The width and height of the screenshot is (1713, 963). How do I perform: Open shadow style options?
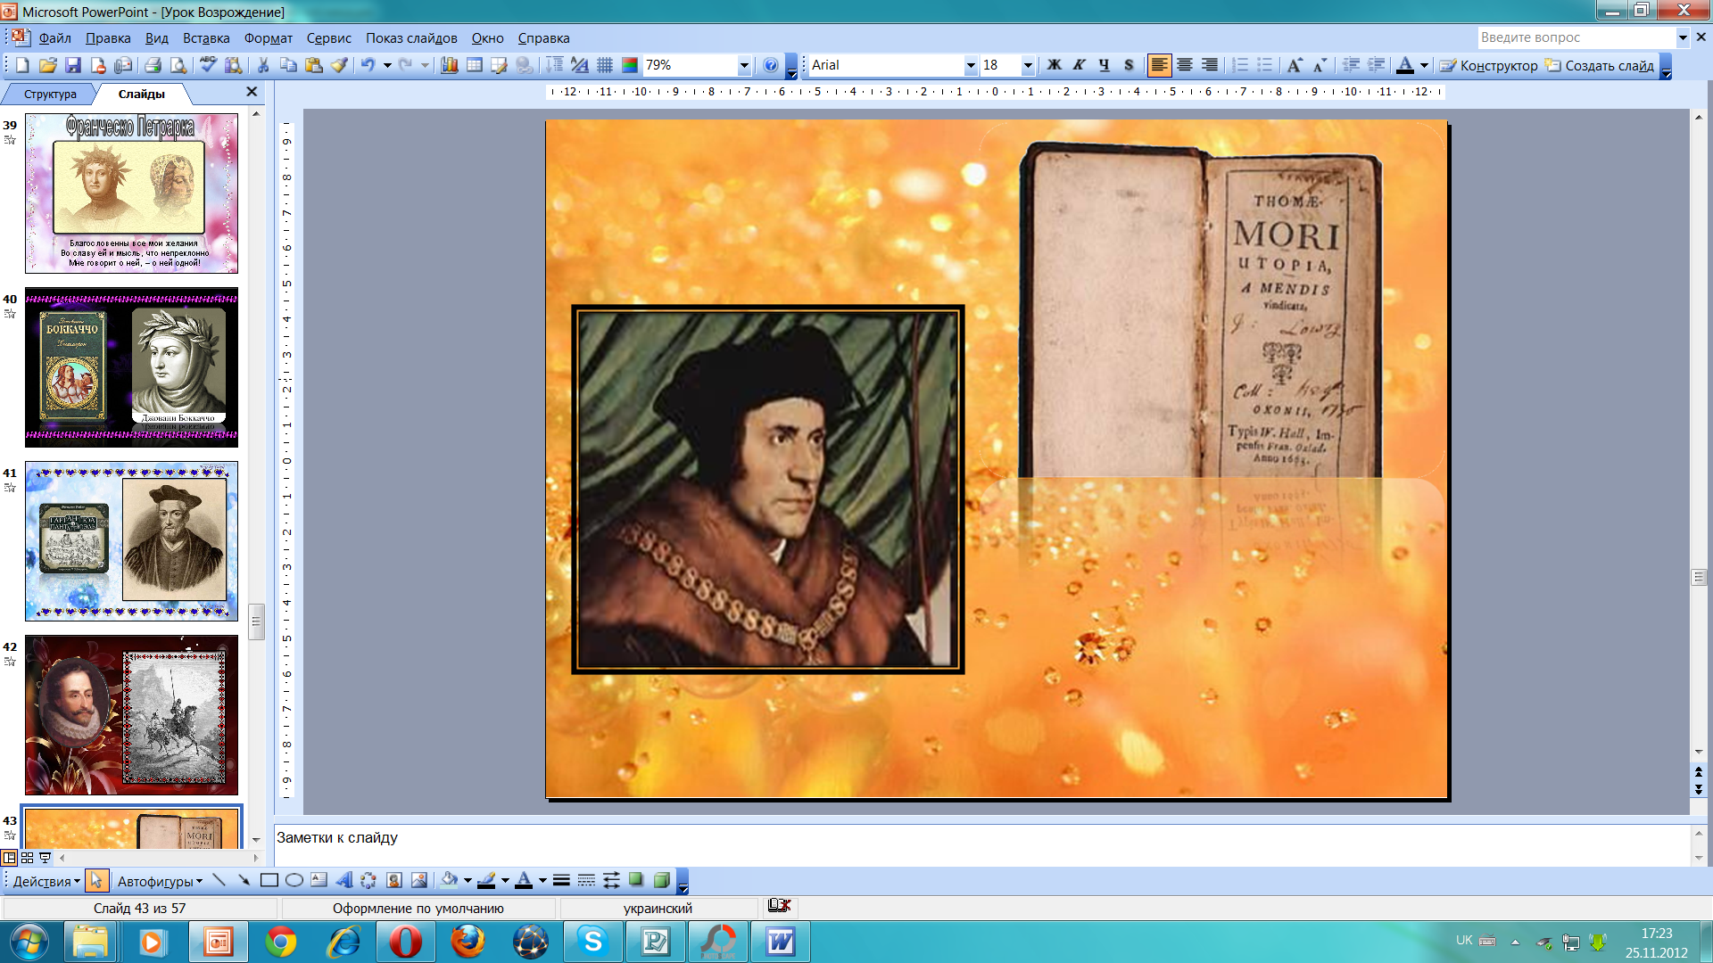(x=636, y=881)
